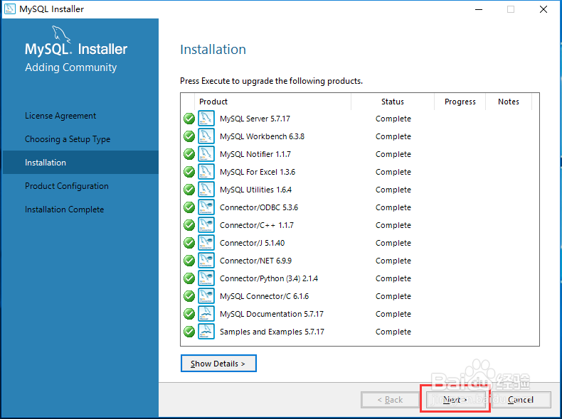Click the Next button
The image size is (562, 419).
click(455, 400)
